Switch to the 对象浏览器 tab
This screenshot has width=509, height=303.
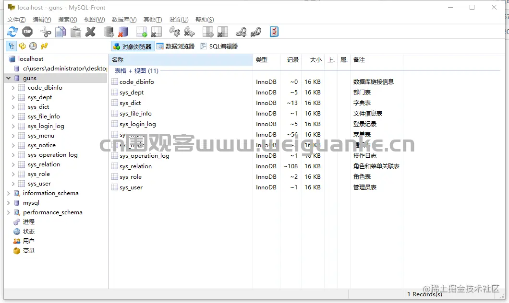coord(133,47)
